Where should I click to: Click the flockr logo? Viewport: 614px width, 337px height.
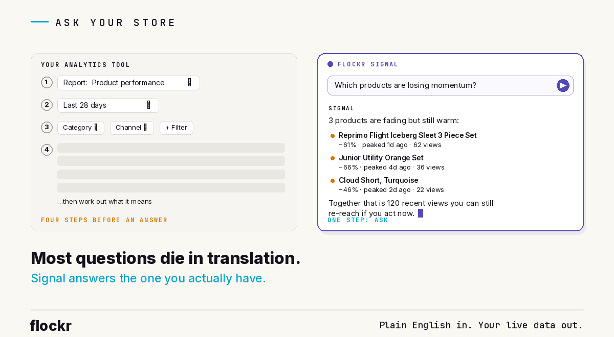pyautogui.click(x=51, y=325)
